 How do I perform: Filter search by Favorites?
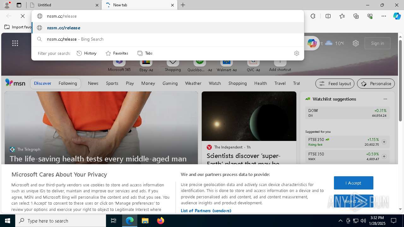click(x=117, y=53)
